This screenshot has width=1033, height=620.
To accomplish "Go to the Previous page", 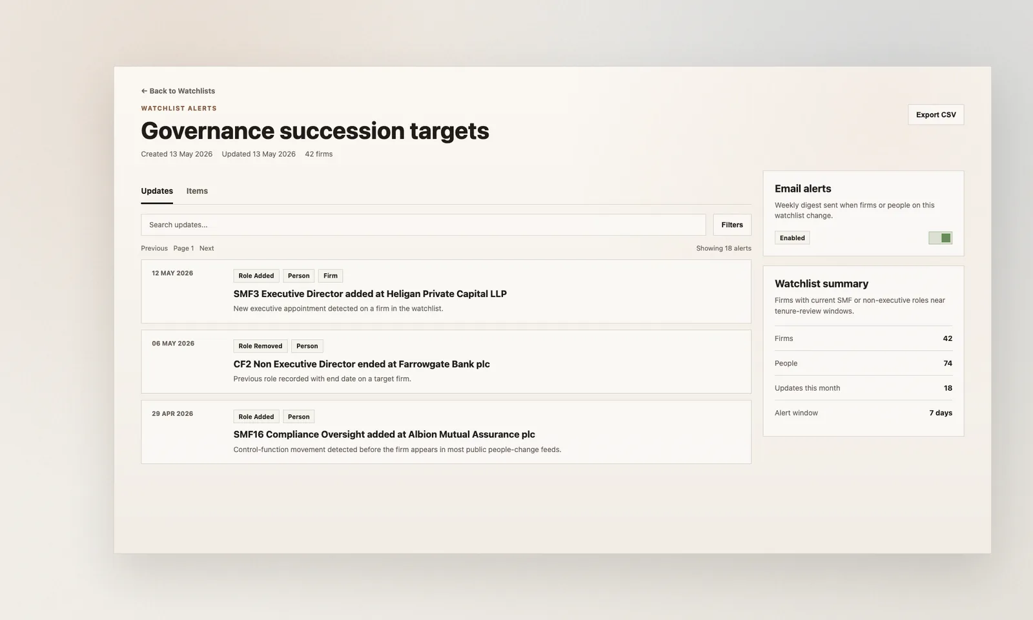I will pyautogui.click(x=154, y=248).
